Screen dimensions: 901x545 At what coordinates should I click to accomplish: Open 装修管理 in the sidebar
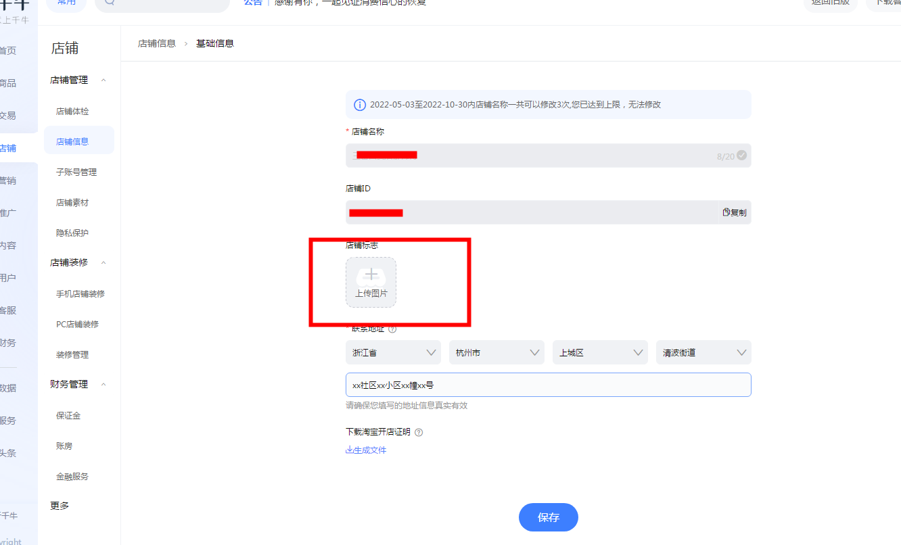[x=72, y=354]
